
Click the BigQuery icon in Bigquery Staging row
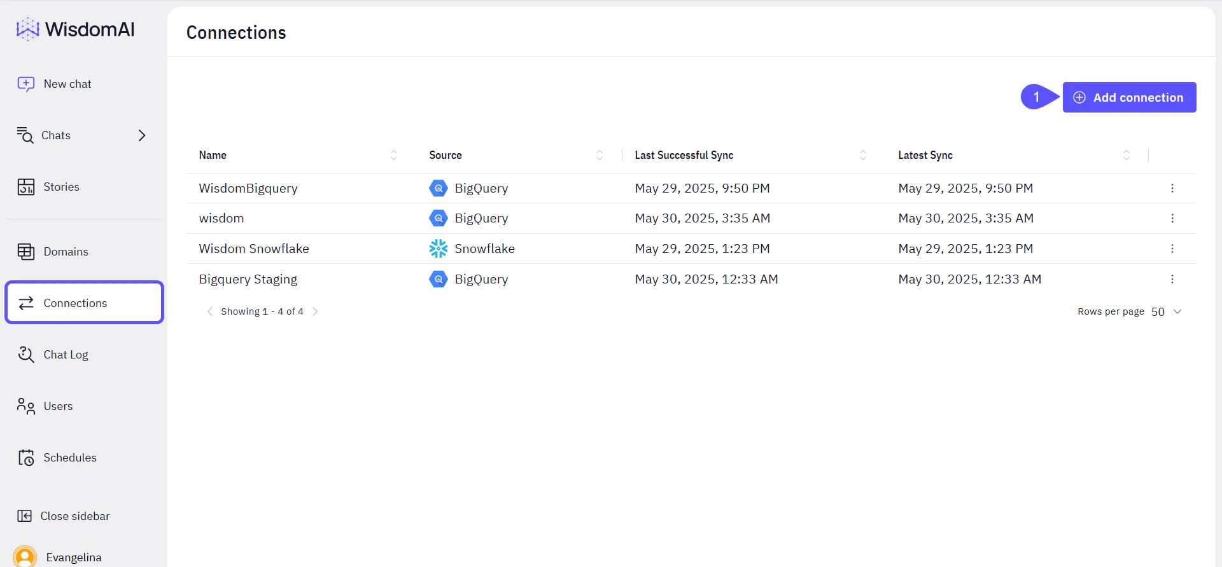tap(439, 279)
